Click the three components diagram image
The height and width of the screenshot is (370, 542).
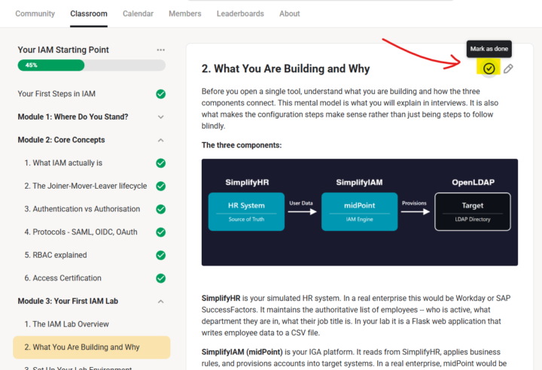point(360,212)
